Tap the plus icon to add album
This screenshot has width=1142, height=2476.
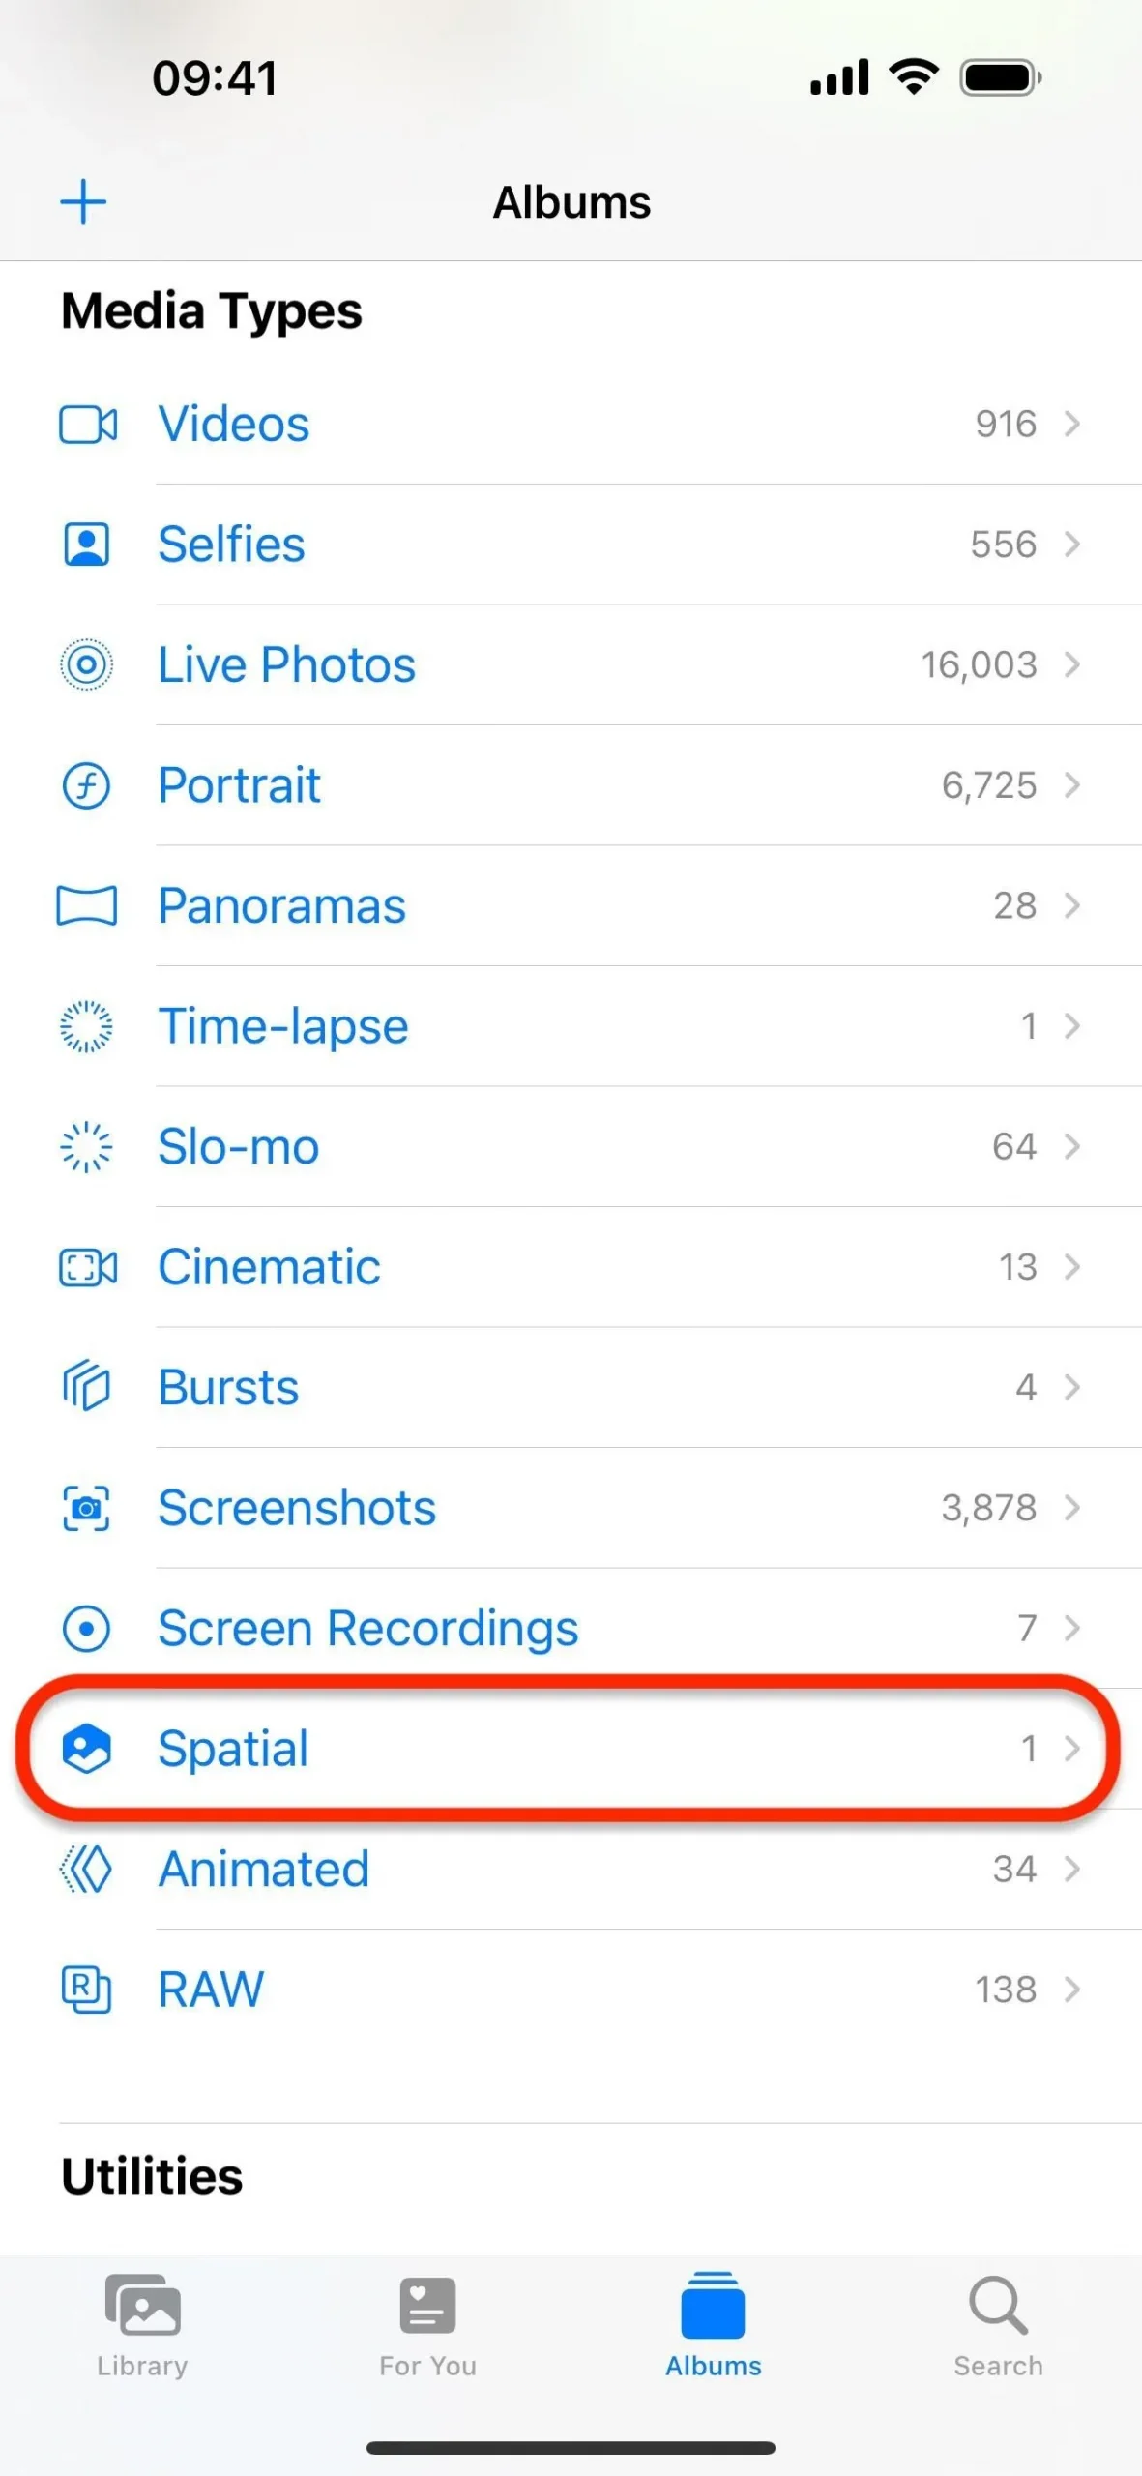pyautogui.click(x=83, y=202)
